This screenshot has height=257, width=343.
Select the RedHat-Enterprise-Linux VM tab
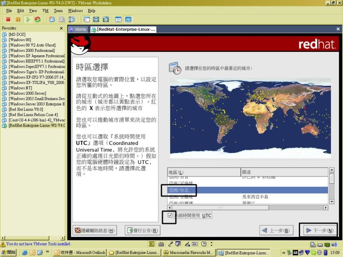tap(123, 30)
